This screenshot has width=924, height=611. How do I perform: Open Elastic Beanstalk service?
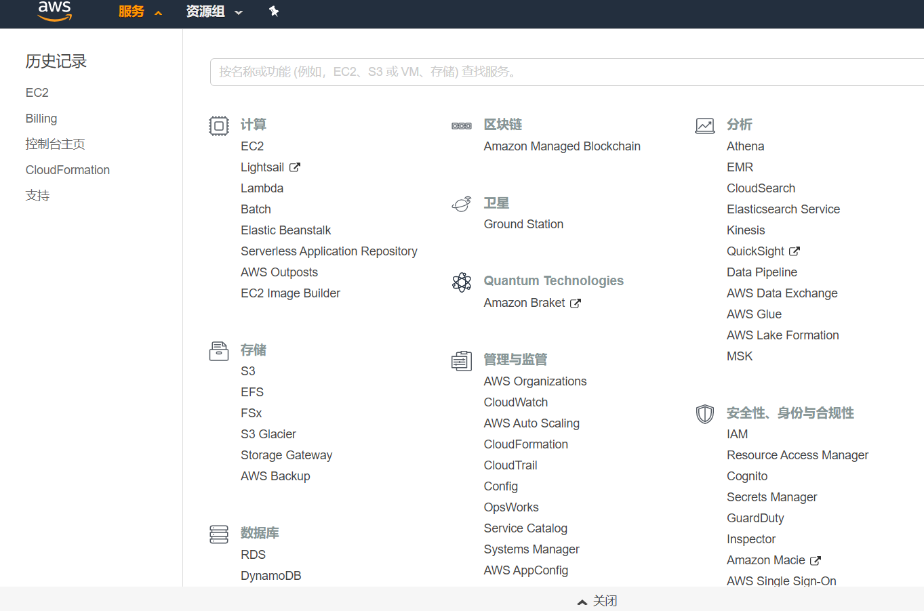tap(286, 230)
